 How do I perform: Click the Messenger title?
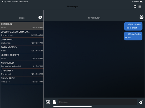click(x=72, y=7)
